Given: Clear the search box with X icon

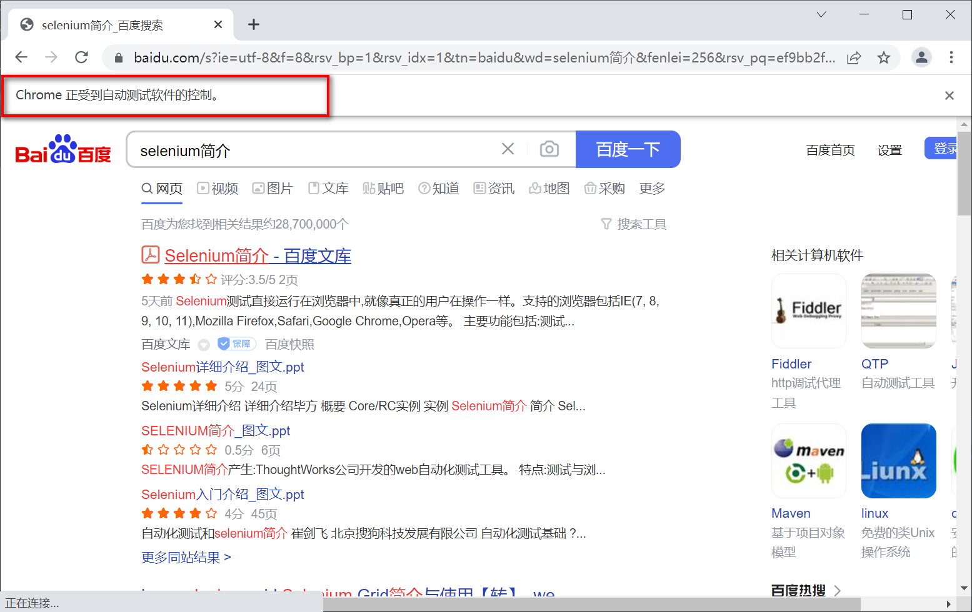Looking at the screenshot, I should tap(508, 149).
